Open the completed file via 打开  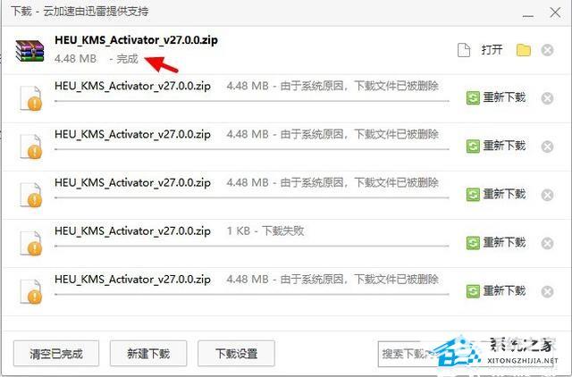[x=492, y=50]
